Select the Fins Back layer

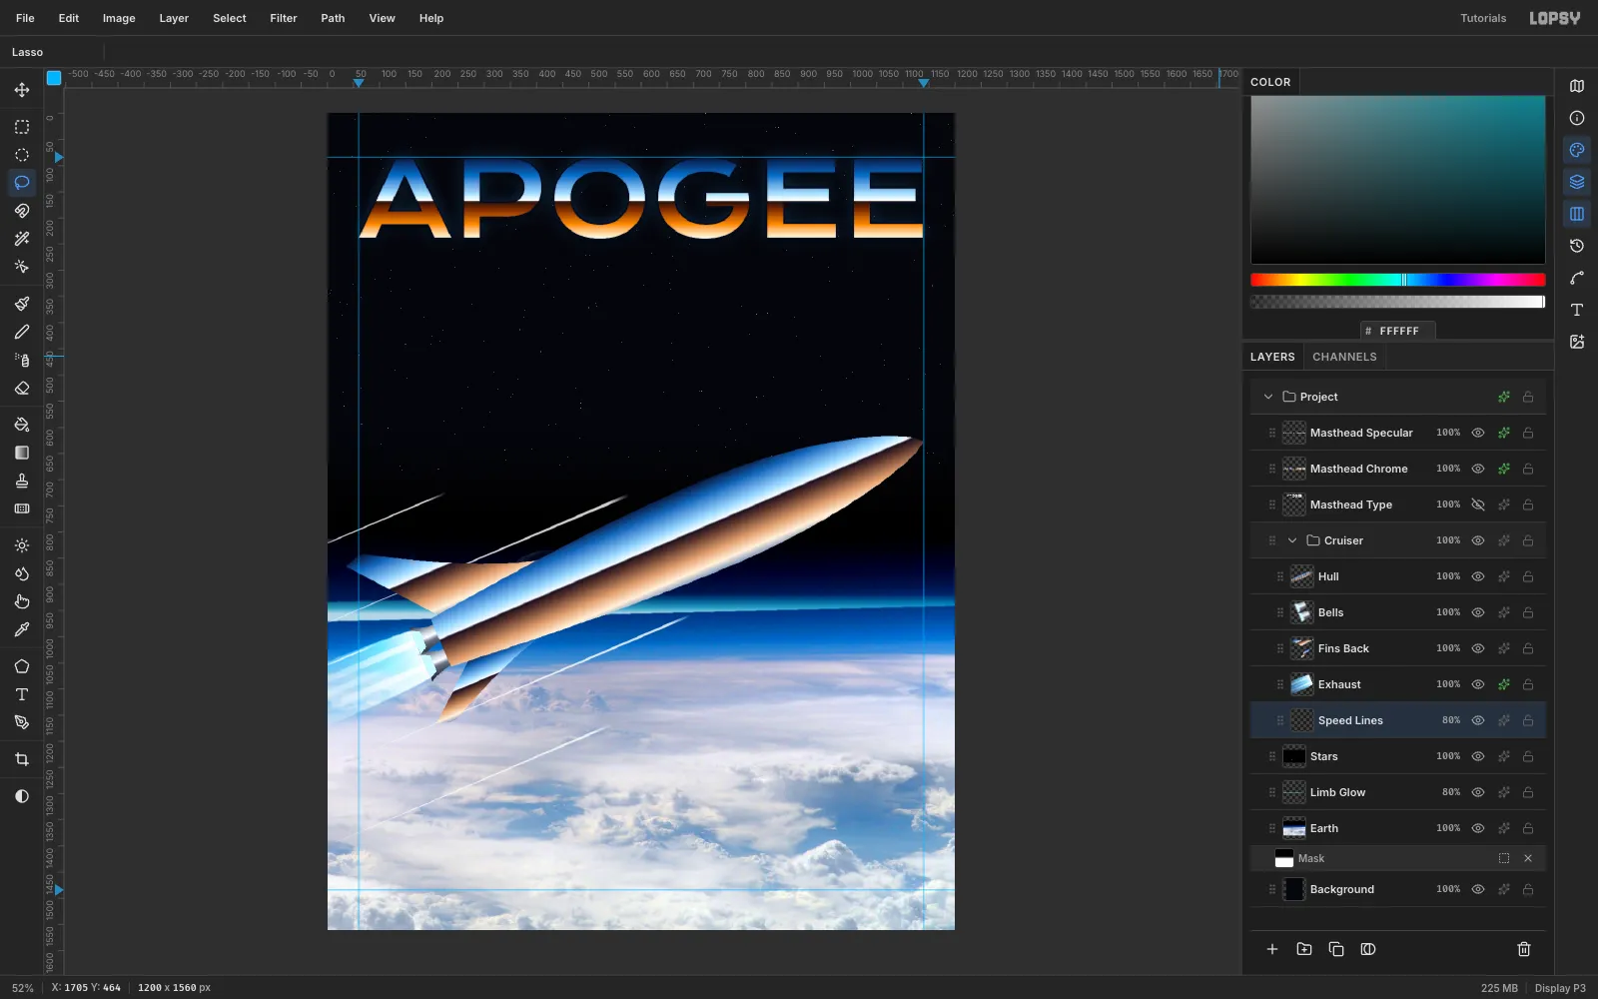(x=1398, y=648)
